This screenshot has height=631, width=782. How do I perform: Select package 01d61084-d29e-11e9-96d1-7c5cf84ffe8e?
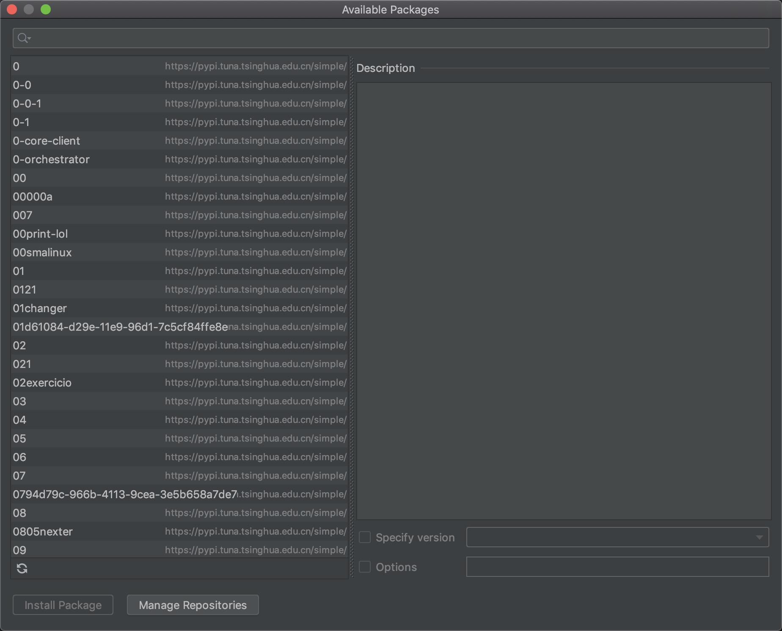click(179, 326)
